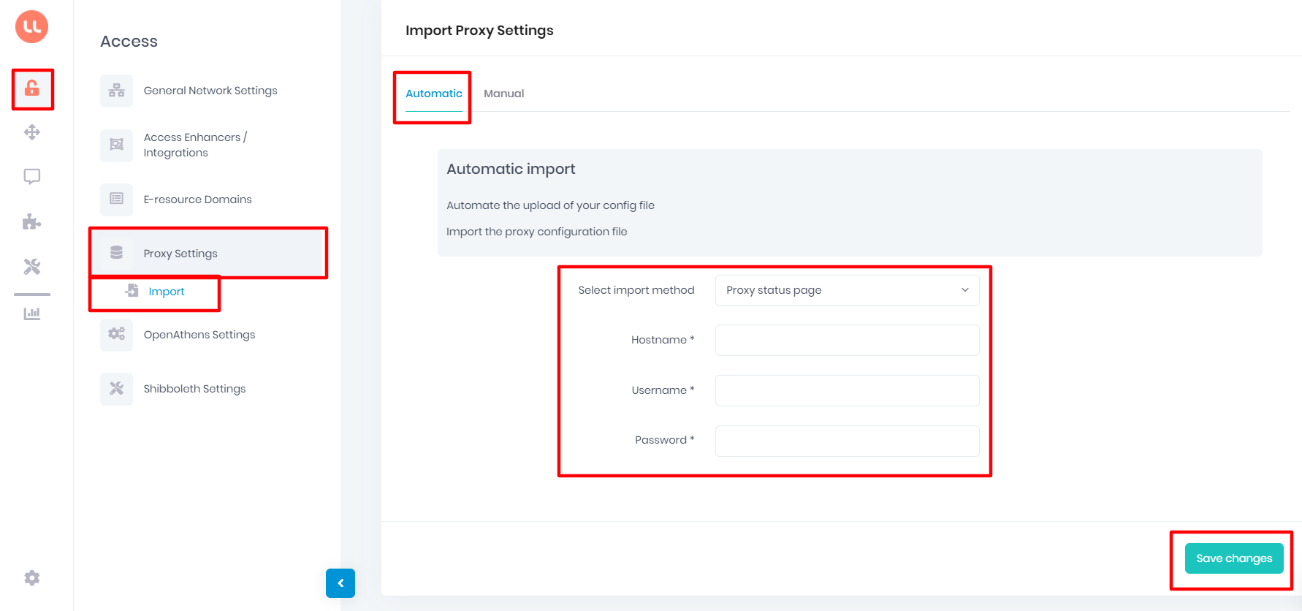The width and height of the screenshot is (1302, 611).
Task: Click inside the Hostname input field
Action: (x=847, y=340)
